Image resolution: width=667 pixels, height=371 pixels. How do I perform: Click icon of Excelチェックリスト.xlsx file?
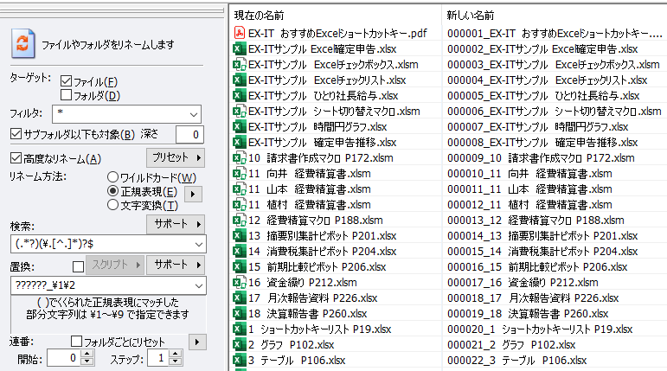click(240, 80)
